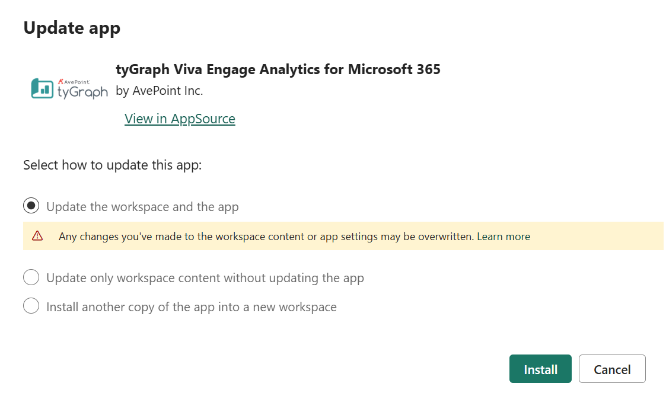666x396 pixels.
Task: Click the tyGraph Viva Engage Analytics title
Action: tap(278, 69)
